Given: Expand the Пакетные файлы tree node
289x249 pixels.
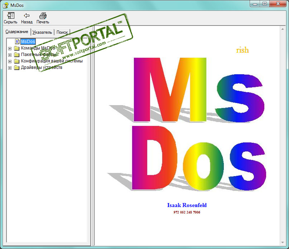Looking at the screenshot, I should tap(10, 55).
